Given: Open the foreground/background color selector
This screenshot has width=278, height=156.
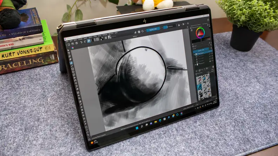Looking at the screenshot, I should point(101,38).
